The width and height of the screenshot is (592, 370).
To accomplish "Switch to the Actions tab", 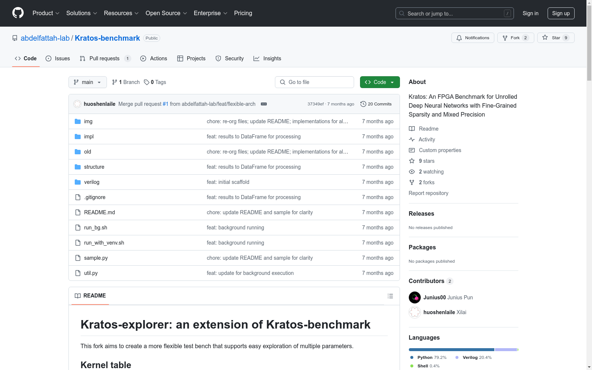I will coord(154,58).
